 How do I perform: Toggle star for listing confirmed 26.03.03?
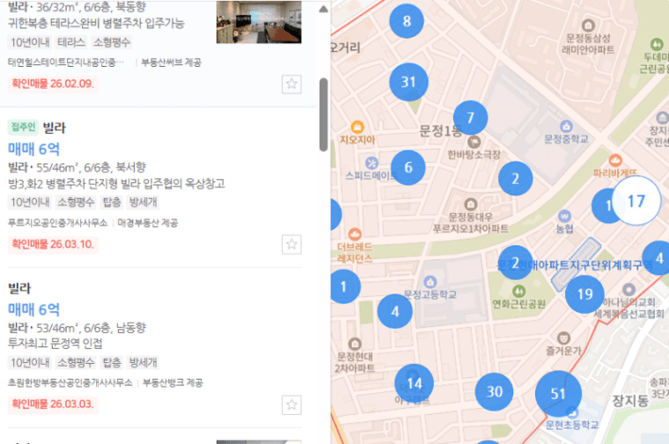[x=291, y=404]
